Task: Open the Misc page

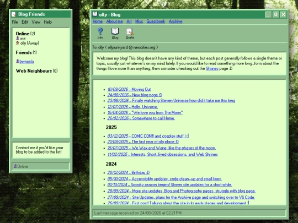Action: click(x=139, y=21)
